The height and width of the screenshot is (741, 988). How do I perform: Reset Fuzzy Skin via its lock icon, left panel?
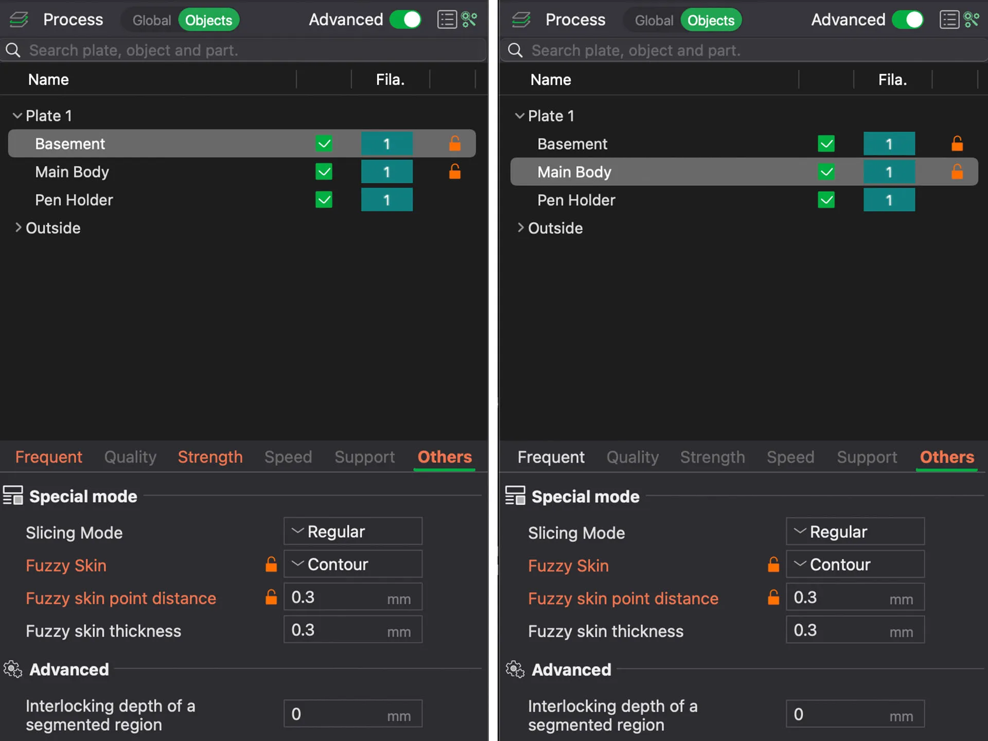(x=271, y=564)
